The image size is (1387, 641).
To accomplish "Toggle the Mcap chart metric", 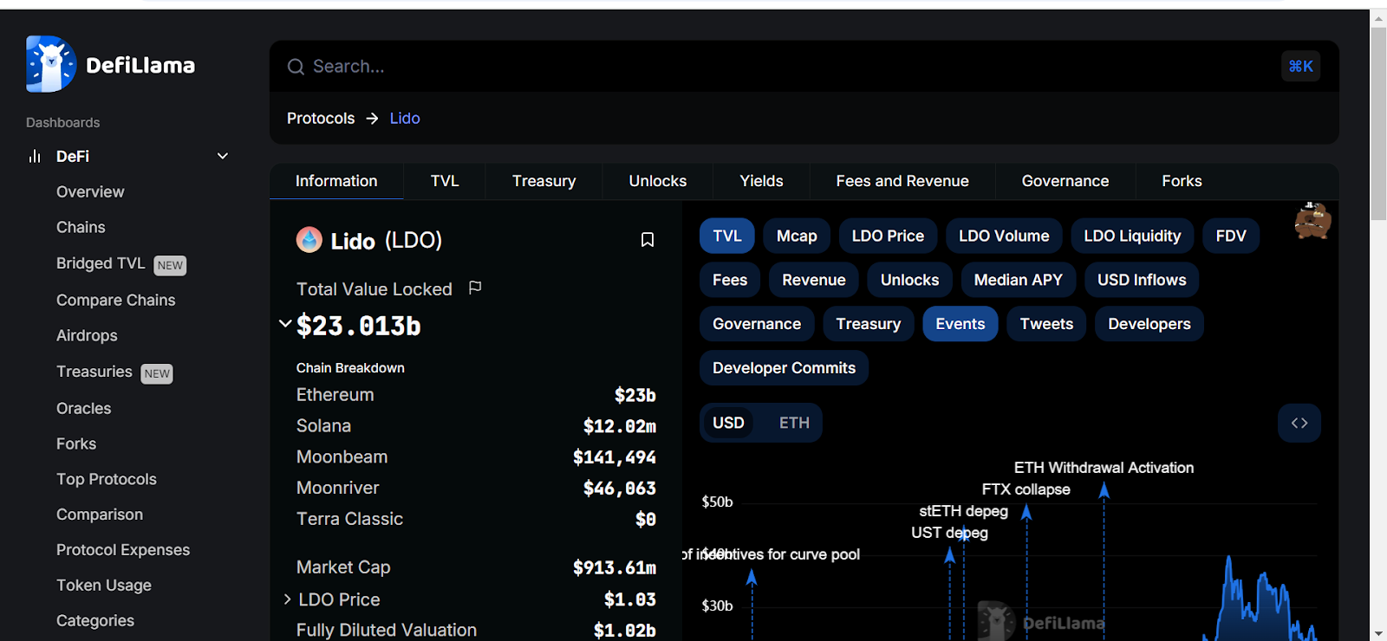I will click(796, 236).
